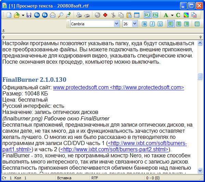The height and width of the screenshot is (182, 205).
Task: Send document by email envelope icon
Action: tap(53, 15)
